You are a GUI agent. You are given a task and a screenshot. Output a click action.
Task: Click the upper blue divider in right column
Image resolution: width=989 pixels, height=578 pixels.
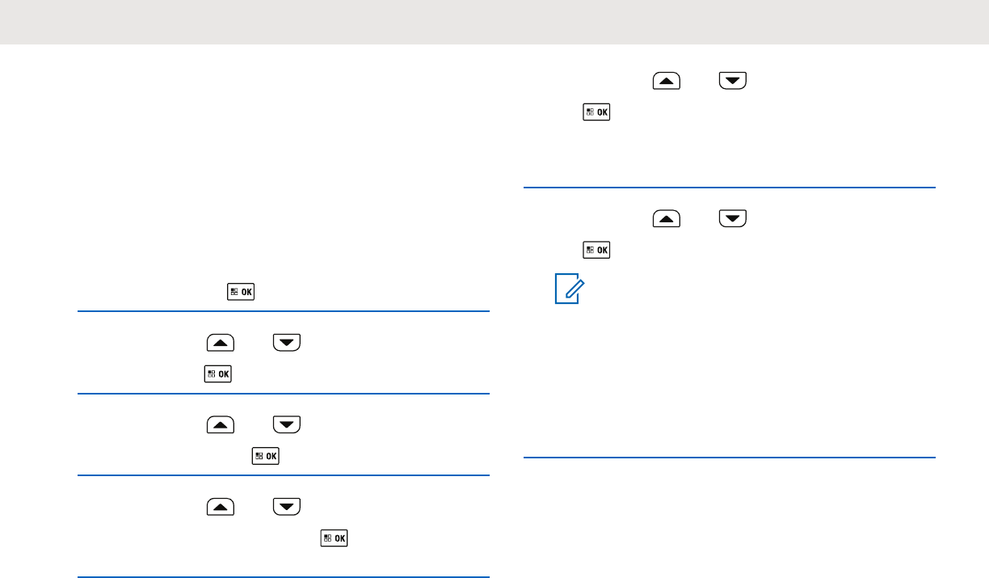point(730,188)
